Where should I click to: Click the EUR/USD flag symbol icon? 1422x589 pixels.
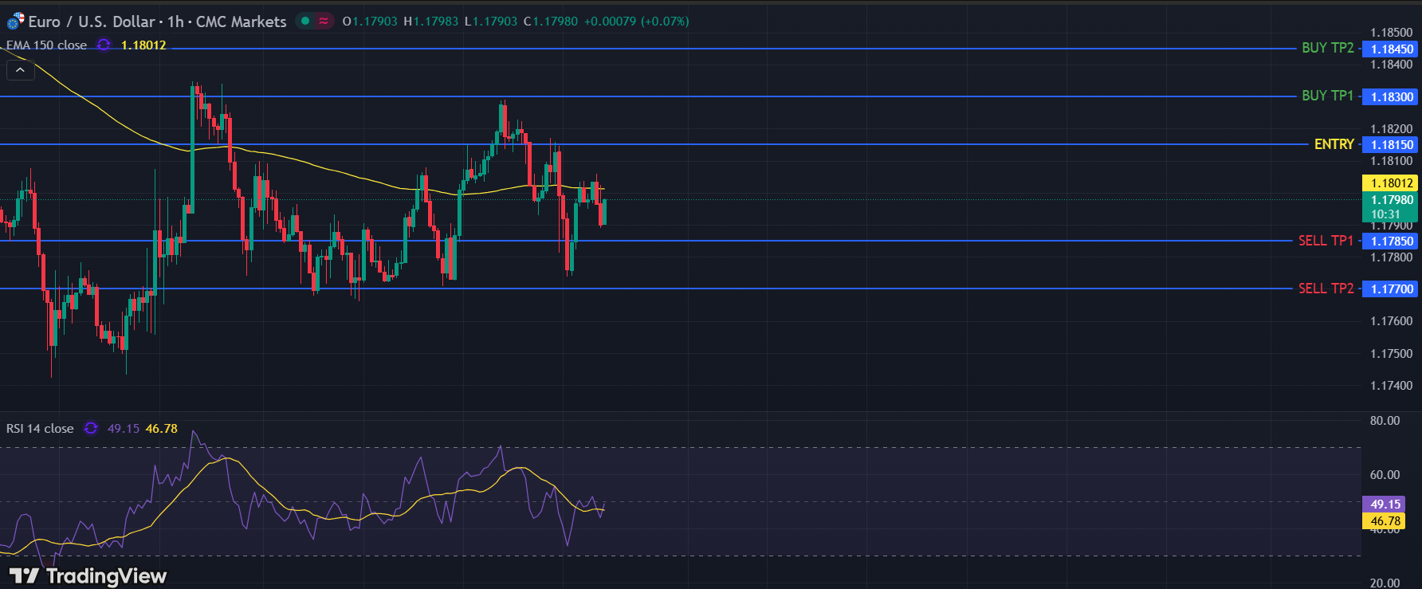pyautogui.click(x=15, y=22)
